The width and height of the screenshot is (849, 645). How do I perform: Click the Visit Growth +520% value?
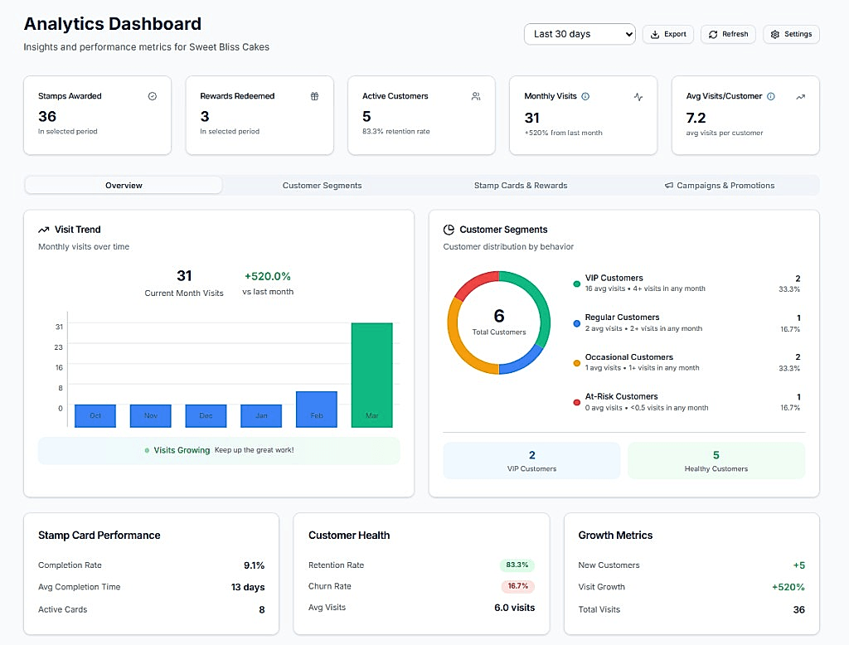788,587
